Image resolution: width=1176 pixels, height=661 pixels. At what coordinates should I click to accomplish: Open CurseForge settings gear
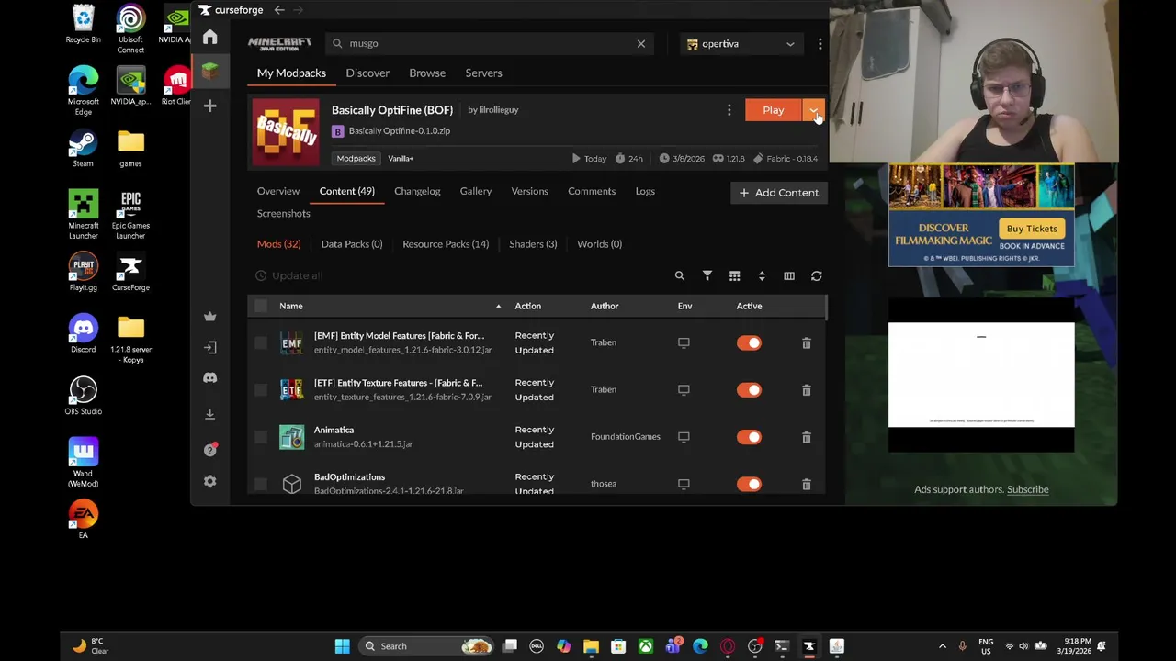pos(209,481)
